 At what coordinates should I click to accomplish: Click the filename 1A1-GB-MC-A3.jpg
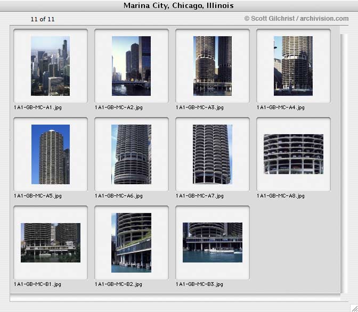[x=200, y=108]
